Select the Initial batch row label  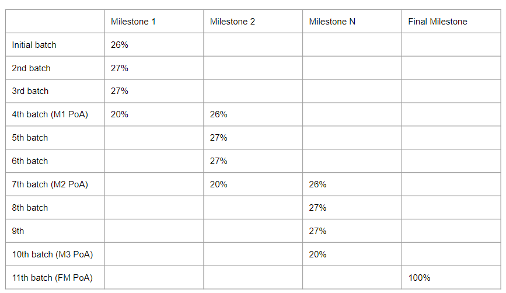34,45
